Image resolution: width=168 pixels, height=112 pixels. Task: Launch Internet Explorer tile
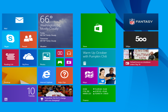point(46,76)
